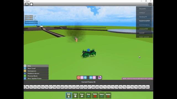Jump to frame 52 on the timeline
Screen dimensions: 177x99
pyautogui.click(x=31, y=87)
